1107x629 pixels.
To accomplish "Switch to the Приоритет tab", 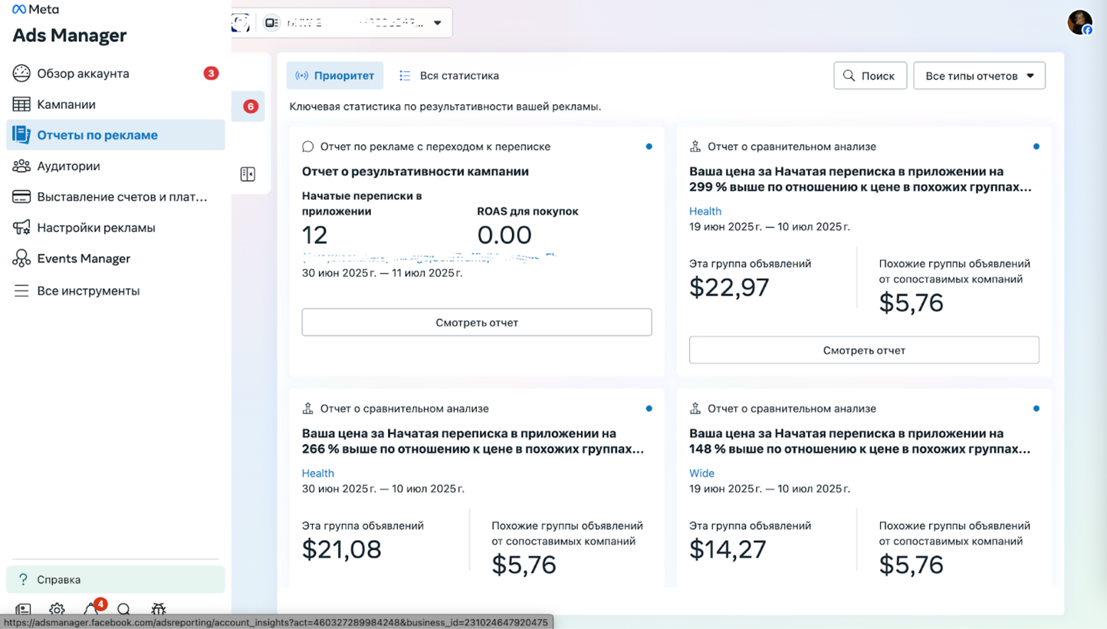I will click(335, 75).
